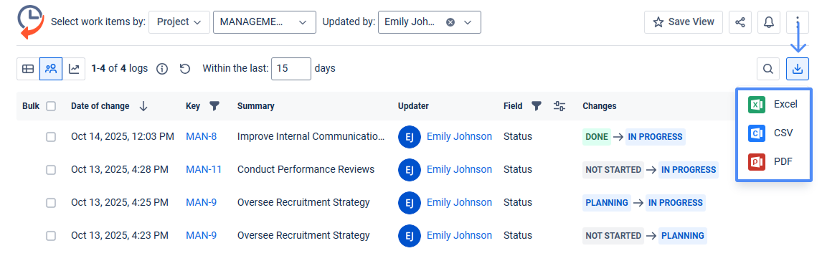The height and width of the screenshot is (266, 822).
Task: Click the days number input field
Action: click(x=291, y=69)
